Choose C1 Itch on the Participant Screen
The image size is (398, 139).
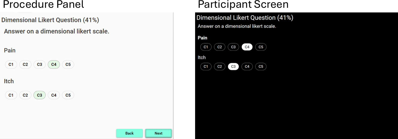pyautogui.click(x=206, y=67)
